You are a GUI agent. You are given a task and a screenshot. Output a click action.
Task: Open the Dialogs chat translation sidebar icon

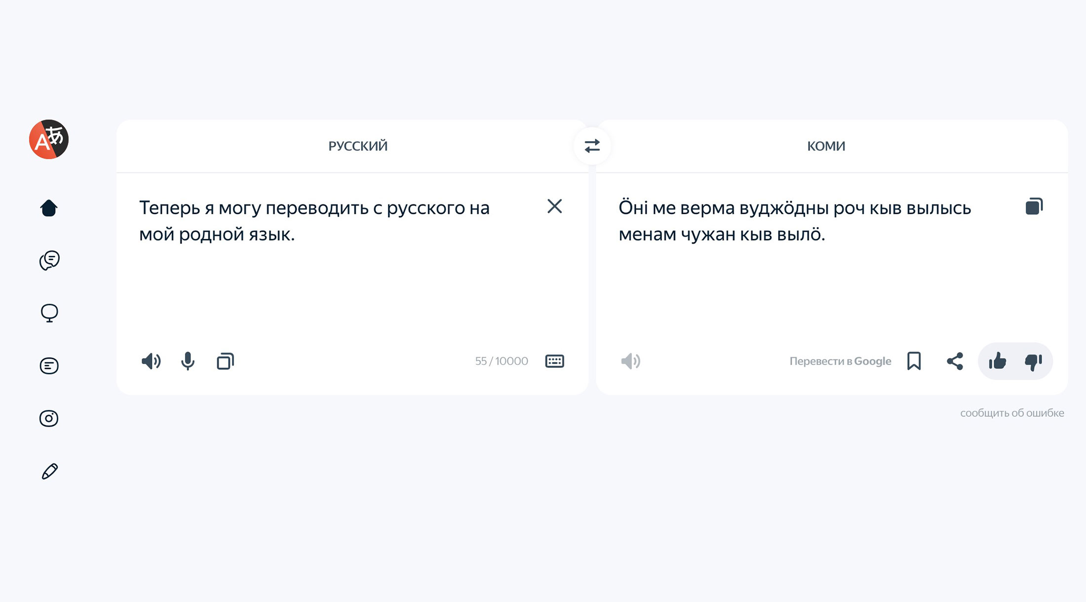tap(49, 260)
